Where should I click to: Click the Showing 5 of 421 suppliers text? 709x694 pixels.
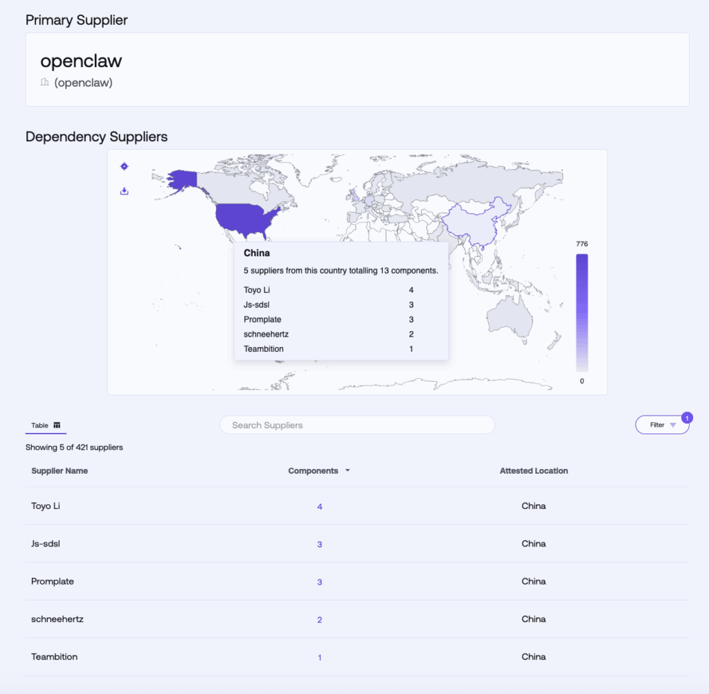pyautogui.click(x=74, y=447)
